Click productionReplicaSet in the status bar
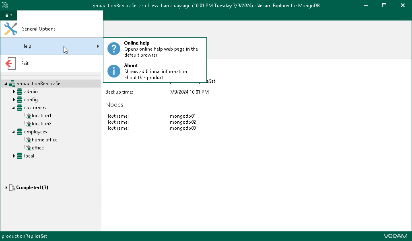Screen dimensions: 412x241 25,236
